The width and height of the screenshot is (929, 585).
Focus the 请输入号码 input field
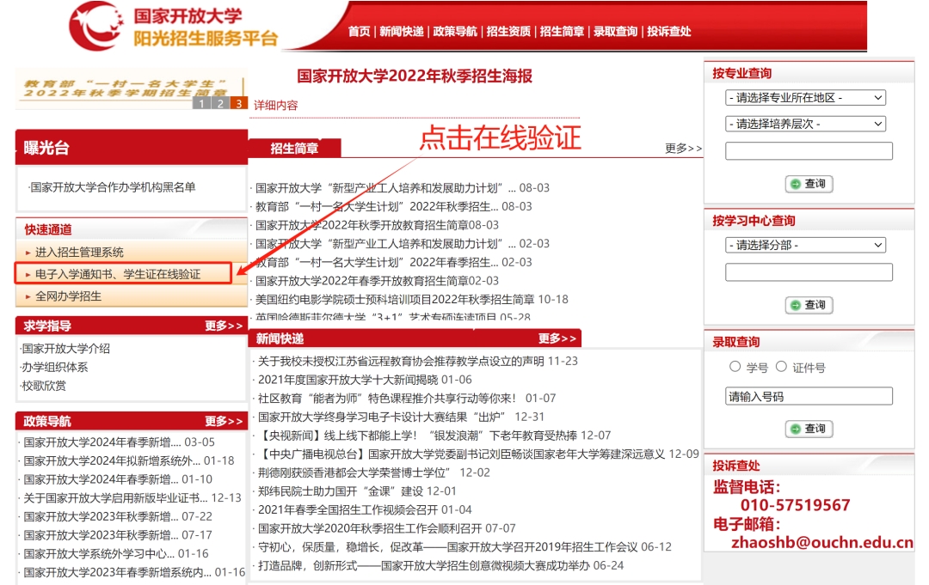tap(809, 396)
